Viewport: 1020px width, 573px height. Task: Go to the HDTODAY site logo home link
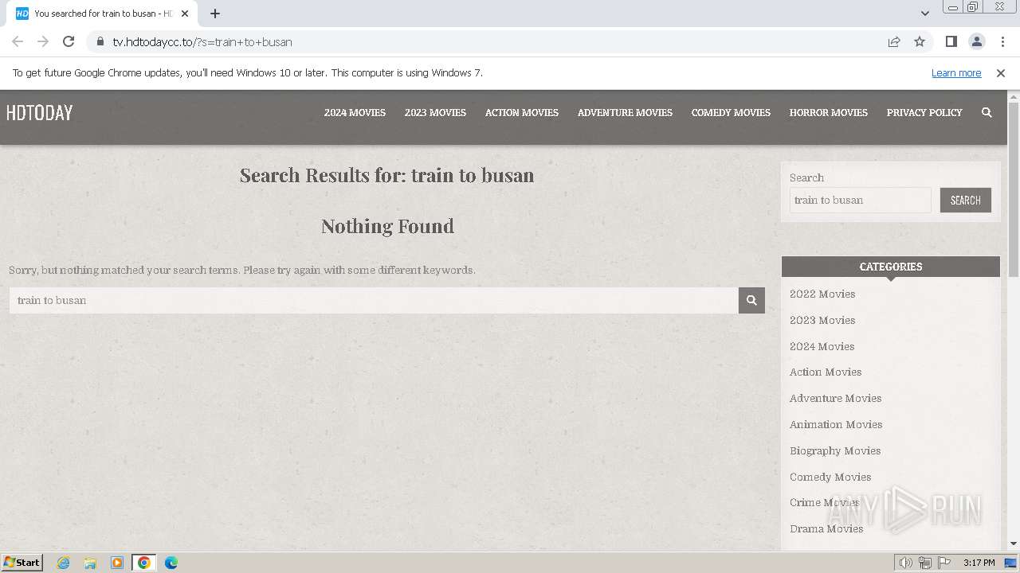point(39,113)
